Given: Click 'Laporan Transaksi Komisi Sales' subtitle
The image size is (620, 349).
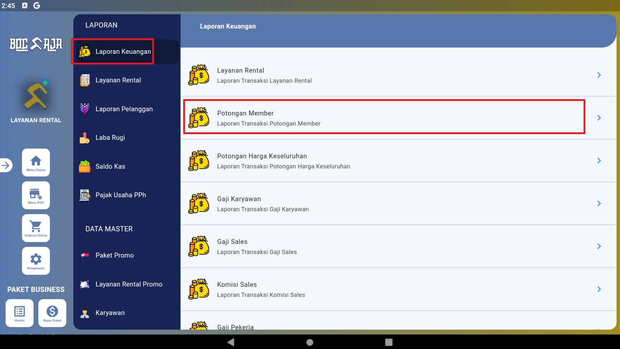Looking at the screenshot, I should coord(261,295).
